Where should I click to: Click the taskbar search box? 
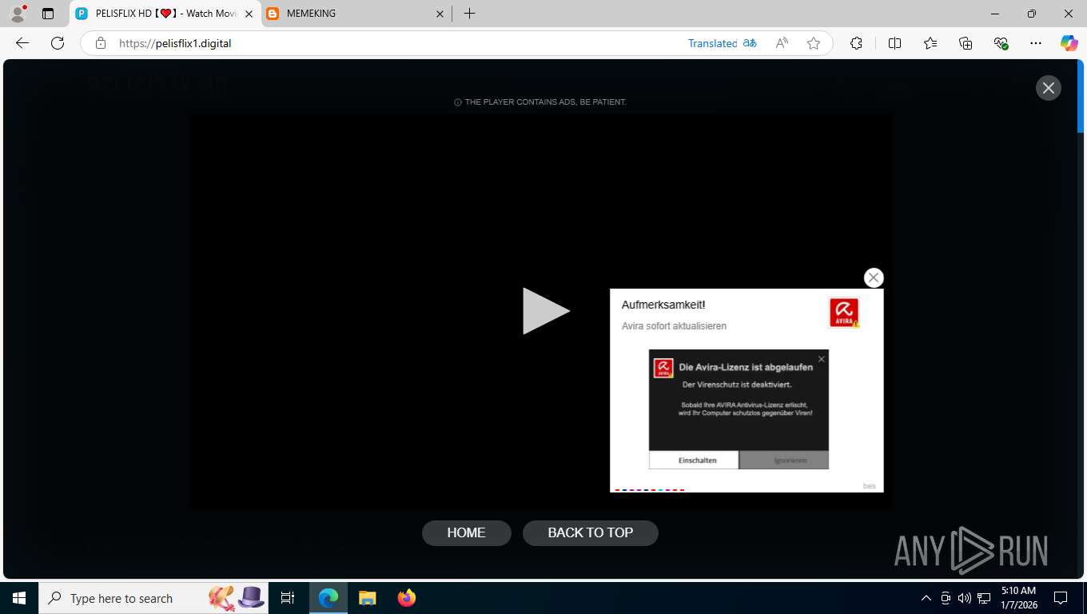point(155,598)
